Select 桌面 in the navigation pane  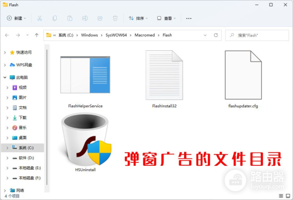pyautogui.click(x=22, y=138)
